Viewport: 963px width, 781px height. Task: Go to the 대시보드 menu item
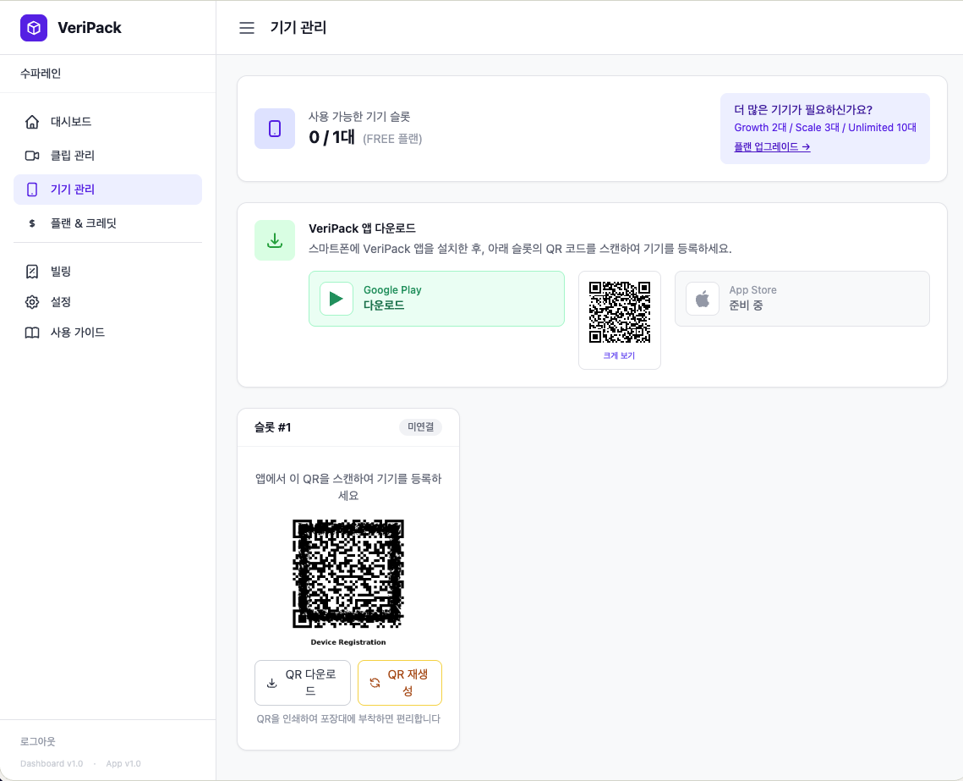click(71, 122)
